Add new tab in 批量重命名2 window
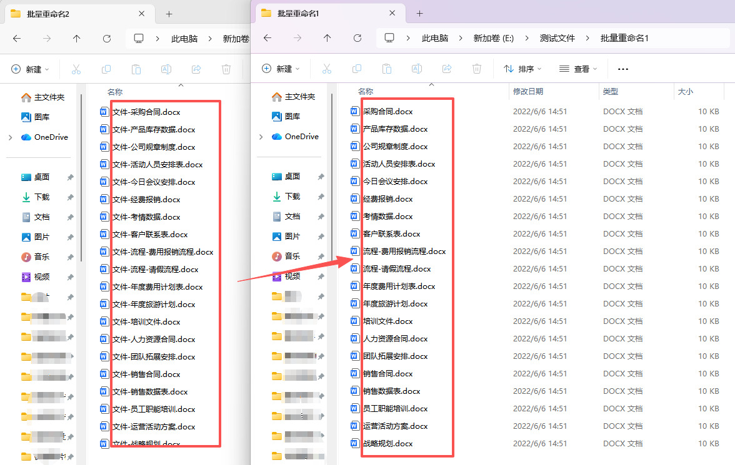Viewport: 735px width, 465px height. [169, 14]
